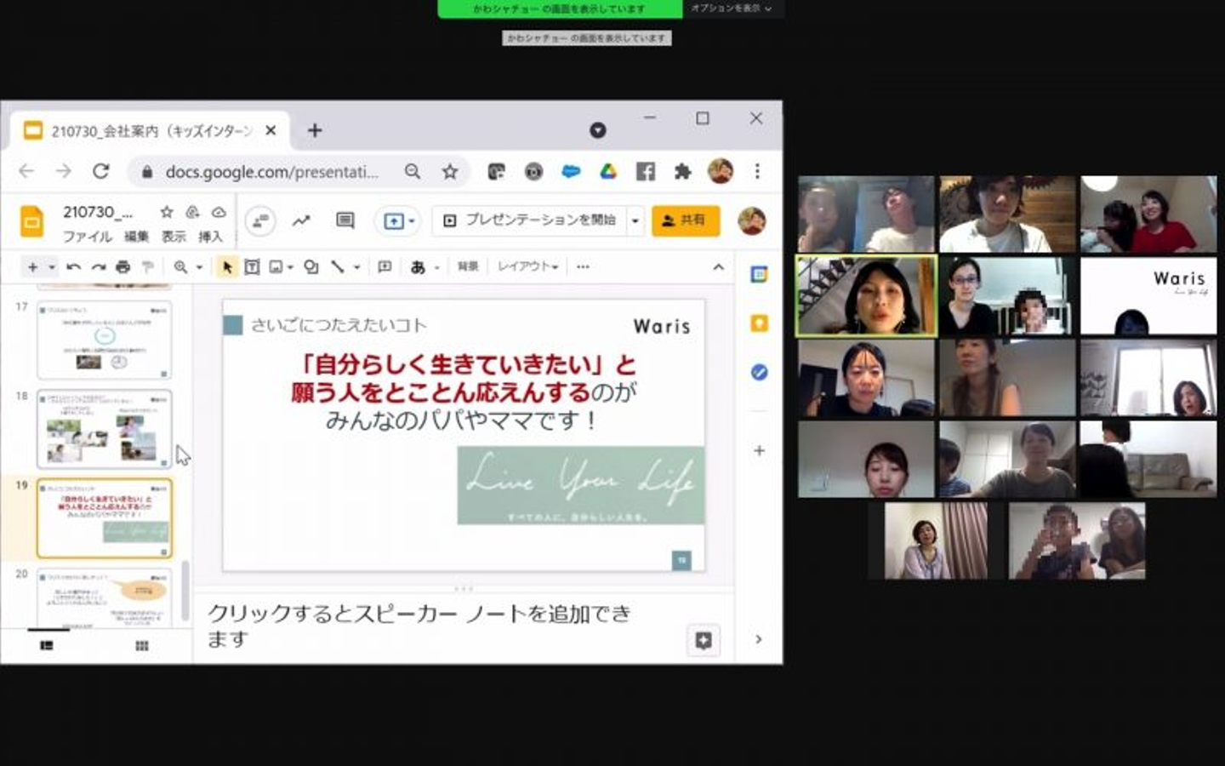Open the shape tool in toolbar

tap(311, 267)
